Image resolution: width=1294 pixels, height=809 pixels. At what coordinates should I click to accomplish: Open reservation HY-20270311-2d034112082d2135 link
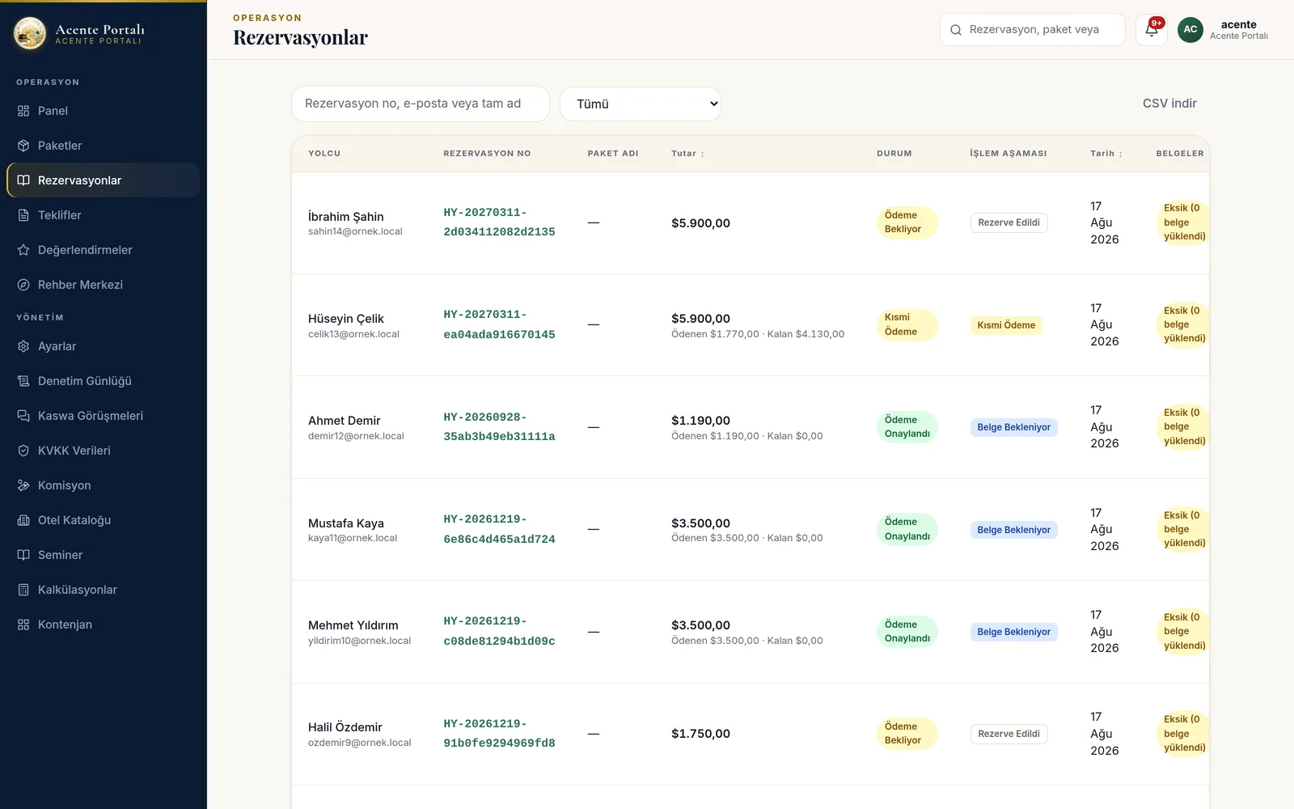point(499,222)
